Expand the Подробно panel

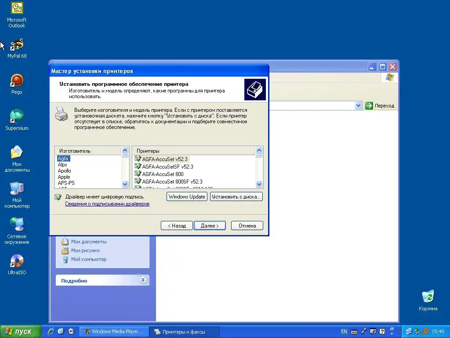point(143,280)
